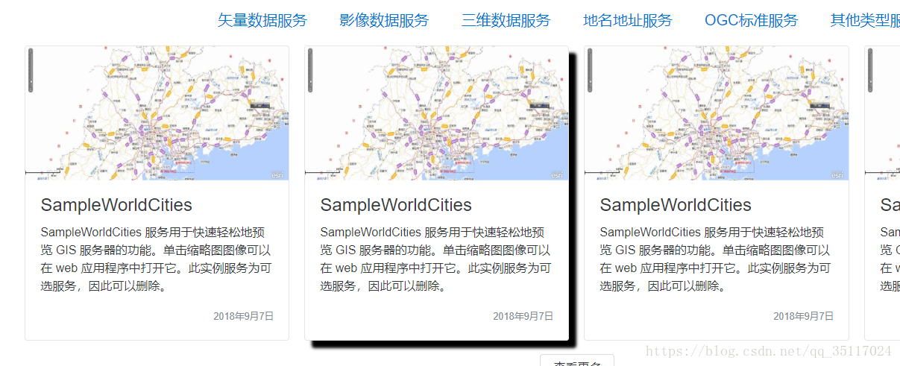Click the esri logo on first thumbnail
The image size is (900, 366).
277,175
